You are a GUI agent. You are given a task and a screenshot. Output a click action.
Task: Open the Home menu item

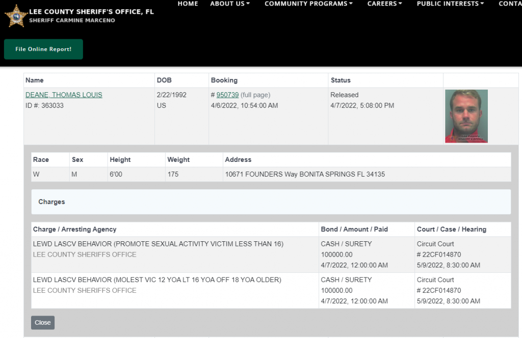tap(188, 4)
